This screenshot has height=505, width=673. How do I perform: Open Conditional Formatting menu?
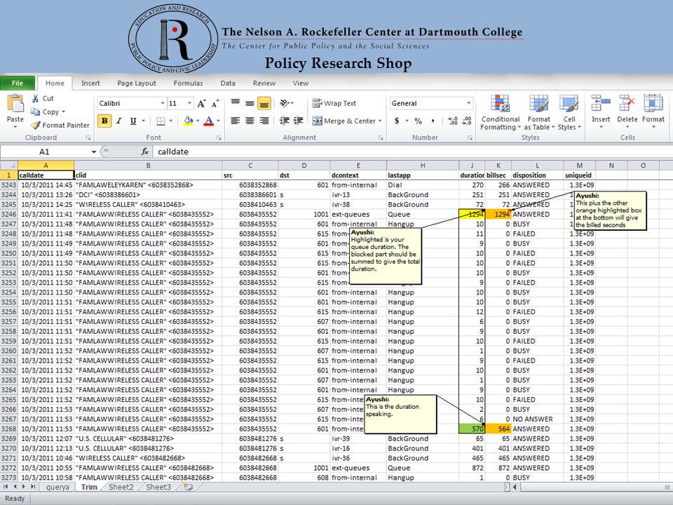501,113
